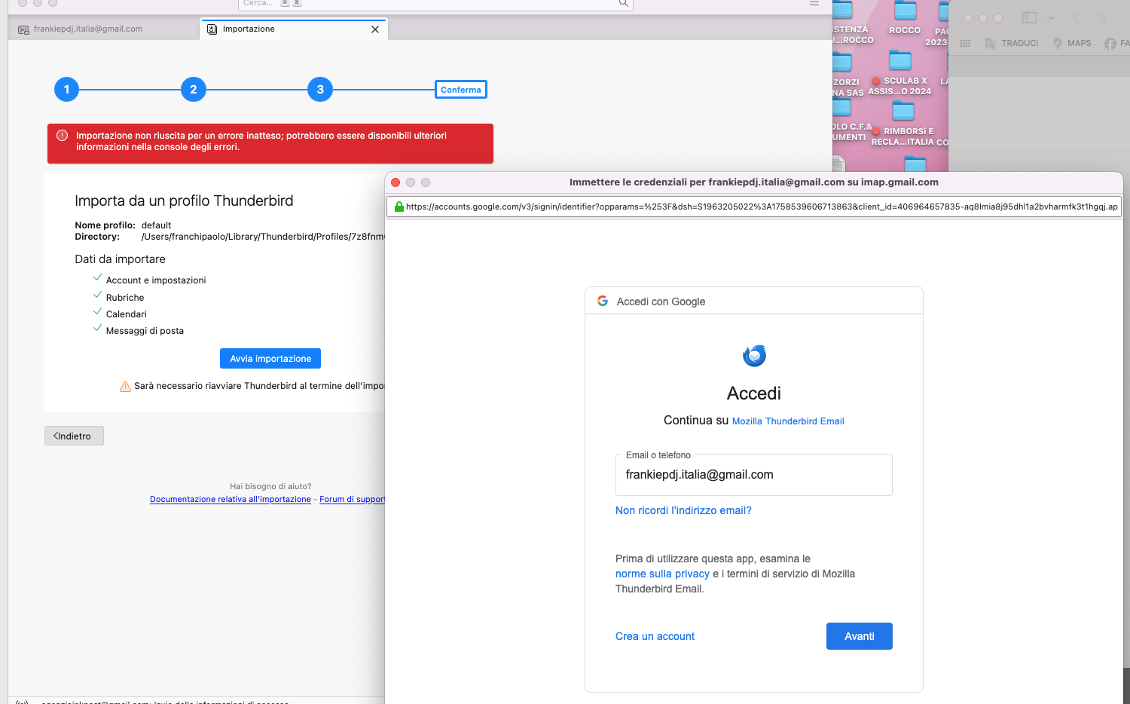
Task: Click the lock icon in the credentials address bar
Action: pos(399,207)
